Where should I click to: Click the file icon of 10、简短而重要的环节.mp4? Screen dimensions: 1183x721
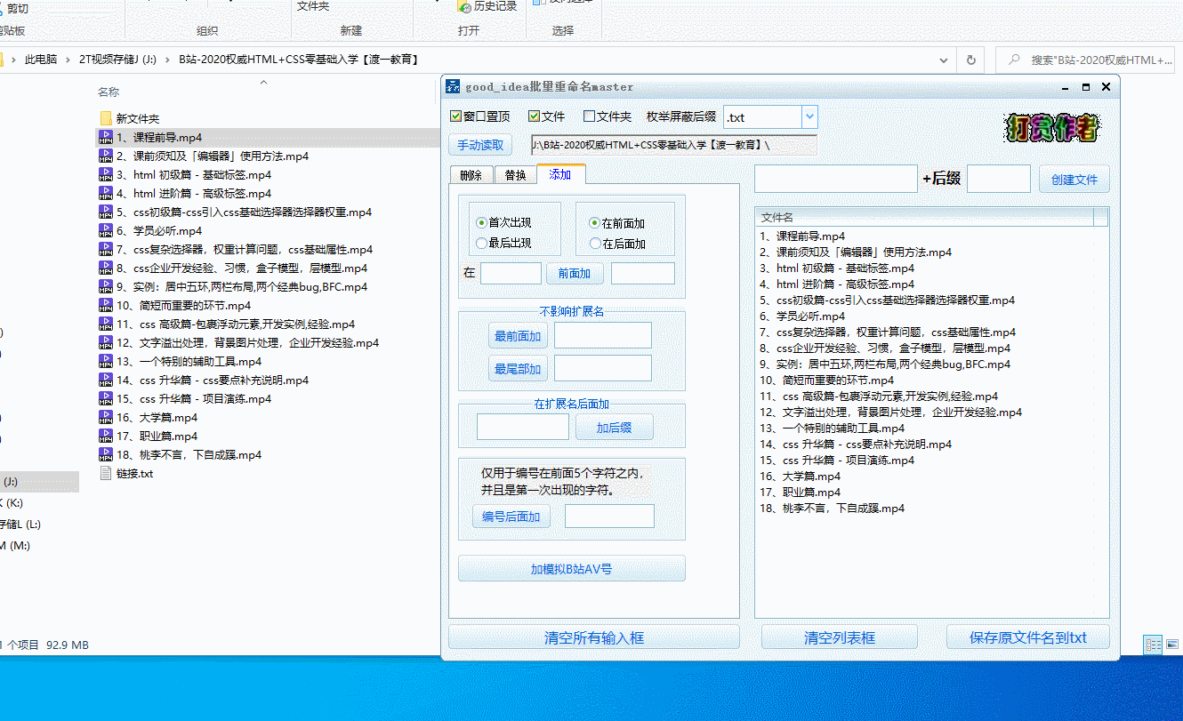[105, 305]
